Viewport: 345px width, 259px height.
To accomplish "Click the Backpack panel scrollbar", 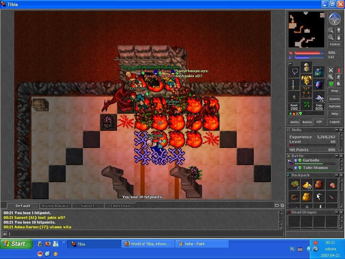I will 341,193.
